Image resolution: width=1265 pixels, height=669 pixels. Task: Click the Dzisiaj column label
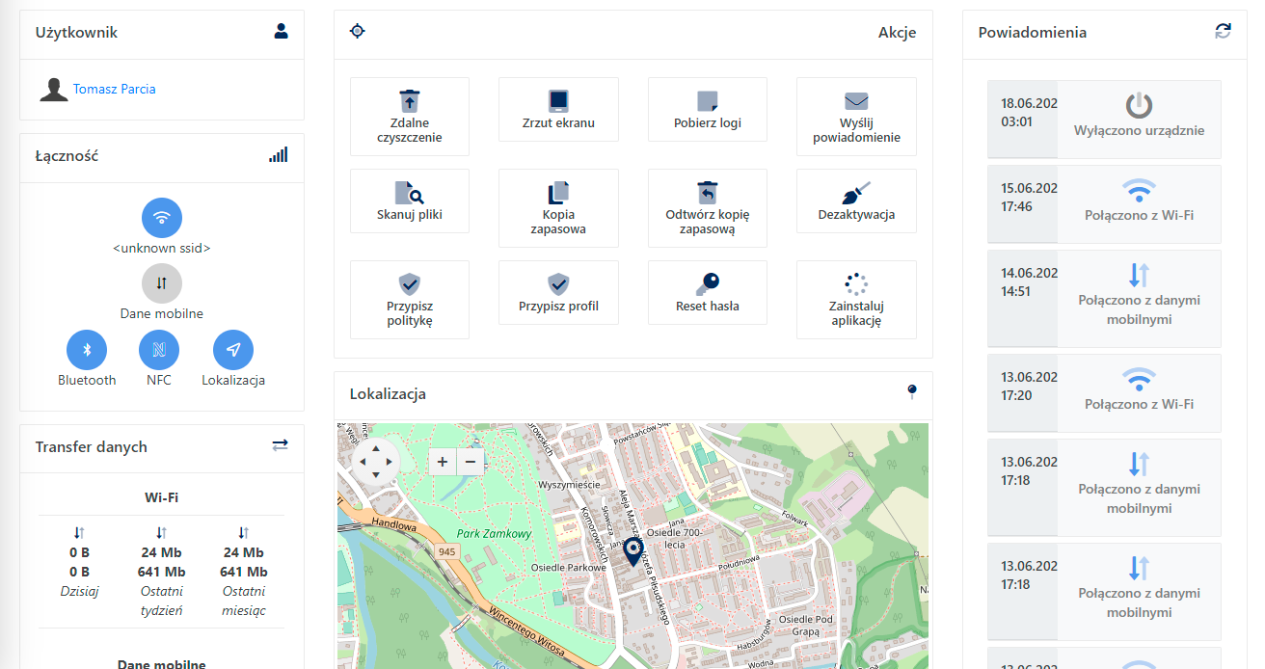pyautogui.click(x=79, y=591)
